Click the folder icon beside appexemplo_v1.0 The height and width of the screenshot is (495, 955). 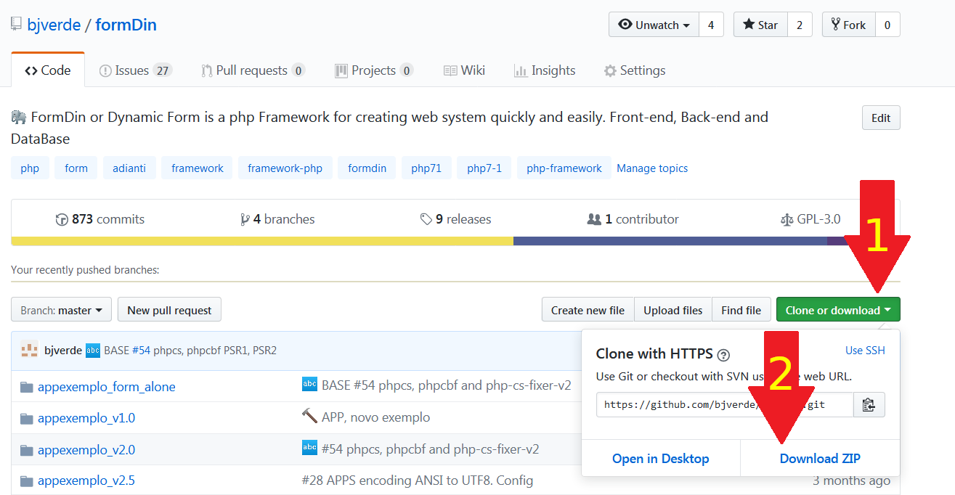click(x=27, y=419)
